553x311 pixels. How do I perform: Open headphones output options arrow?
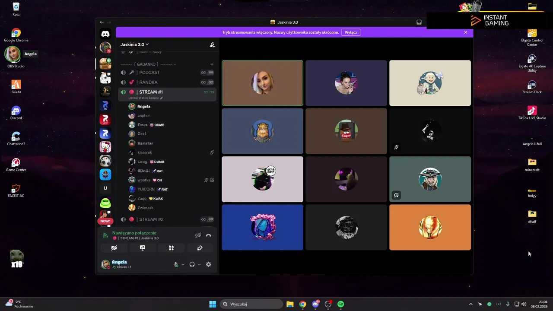[199, 264]
